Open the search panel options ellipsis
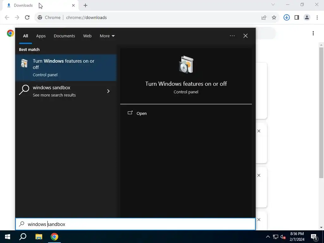This screenshot has width=324, height=243. click(x=232, y=36)
